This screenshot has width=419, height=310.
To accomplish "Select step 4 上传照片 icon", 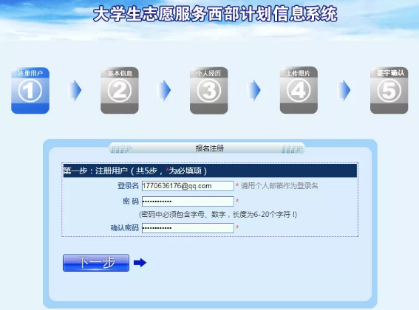I will [299, 91].
